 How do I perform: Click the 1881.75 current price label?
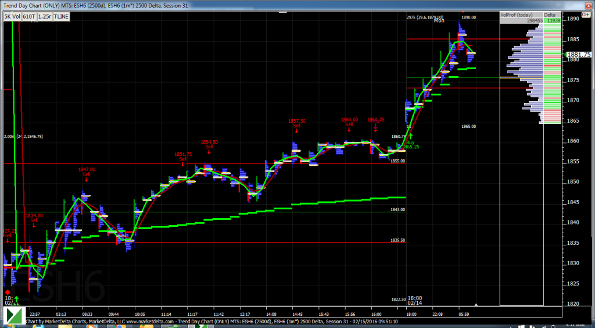pyautogui.click(x=578, y=55)
